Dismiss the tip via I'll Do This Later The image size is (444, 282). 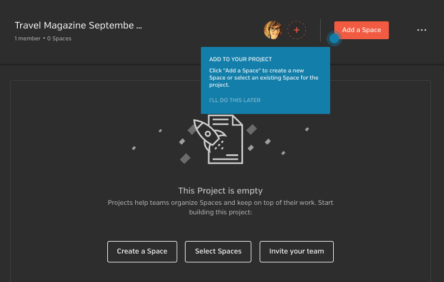pos(235,100)
